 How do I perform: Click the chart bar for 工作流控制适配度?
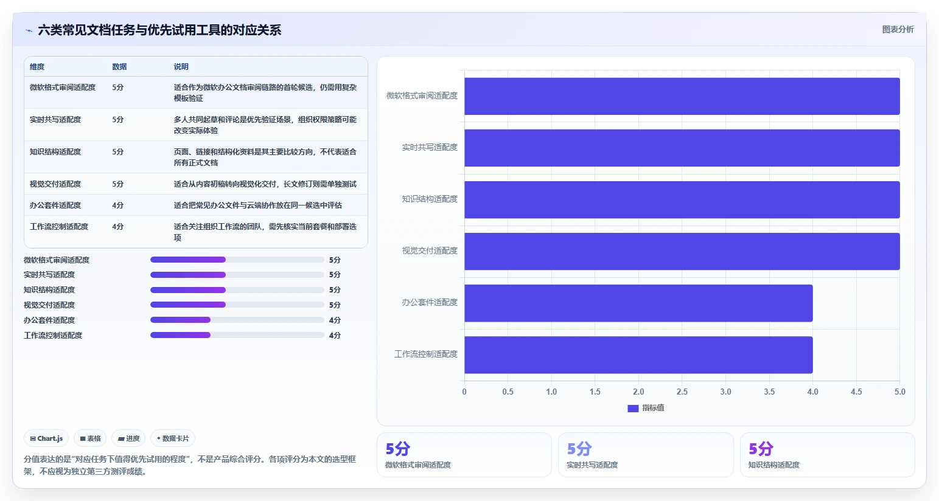coord(638,355)
